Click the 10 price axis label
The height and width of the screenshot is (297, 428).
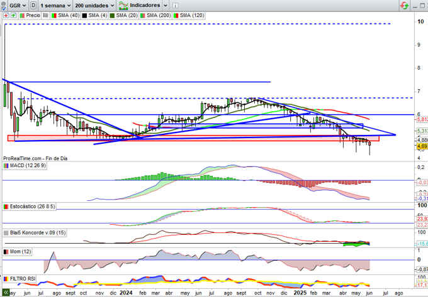tap(420, 21)
